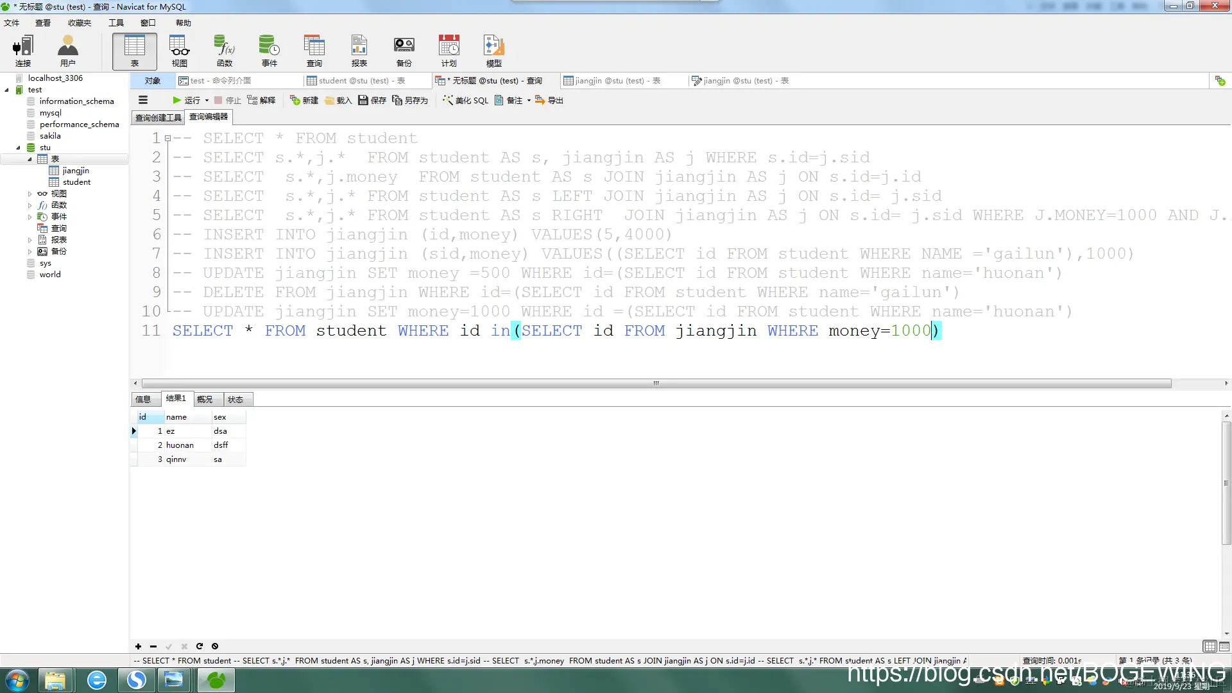Open the 运行 run dropdown arrow
Image resolution: width=1232 pixels, height=693 pixels.
207,101
